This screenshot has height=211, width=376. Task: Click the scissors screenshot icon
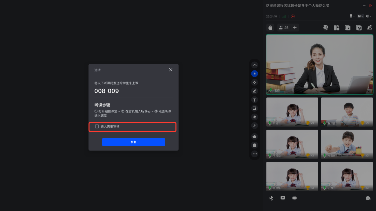[x=271, y=198]
